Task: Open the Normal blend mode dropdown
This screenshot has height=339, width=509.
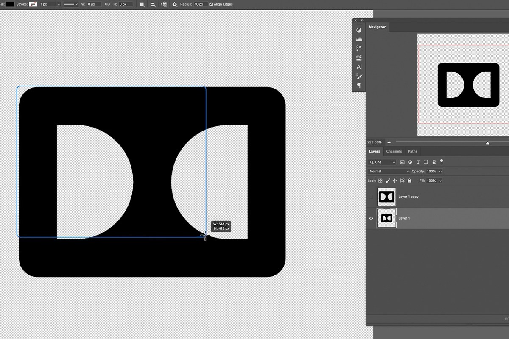Action: pos(389,171)
